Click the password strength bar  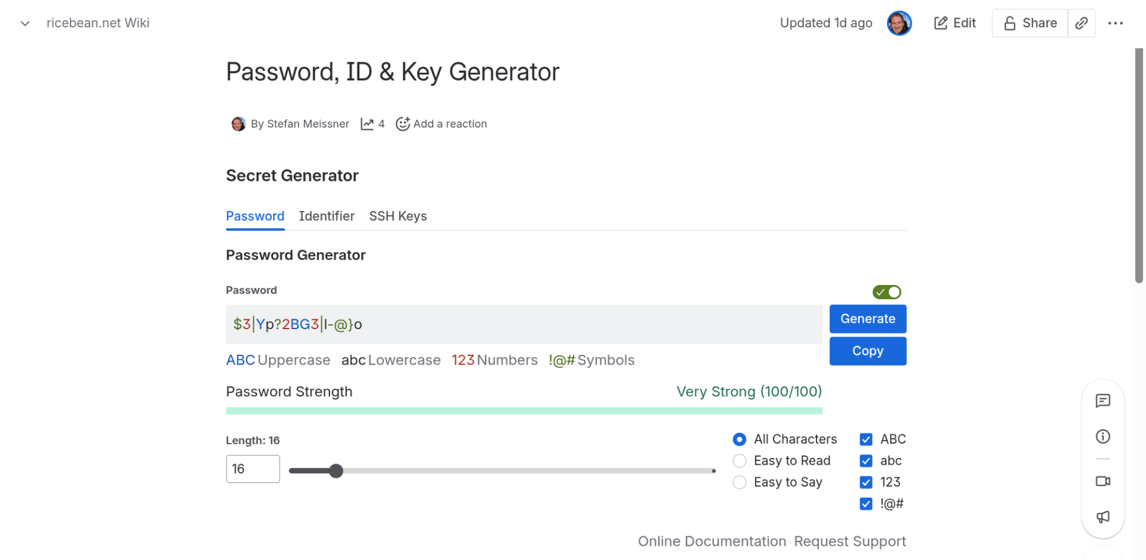point(524,411)
